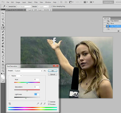Viewport: 121px width, 113px height.
Task: Set history brush source at Auto Tone
Action: tap(105, 28)
